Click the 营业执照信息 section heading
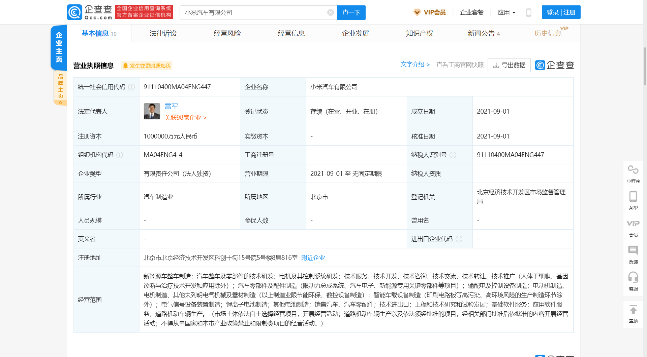Image resolution: width=647 pixels, height=357 pixels. 93,66
